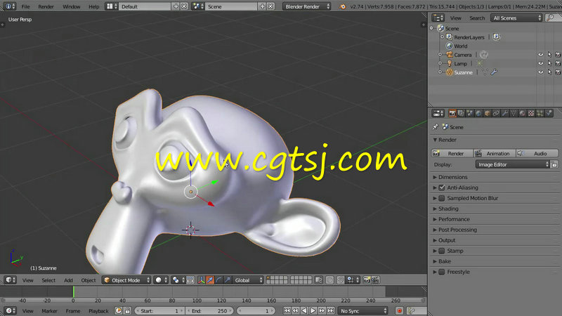Viewport: 562px width, 316px height.
Task: Open the Global transform orientation dropdown
Action: coord(249,280)
